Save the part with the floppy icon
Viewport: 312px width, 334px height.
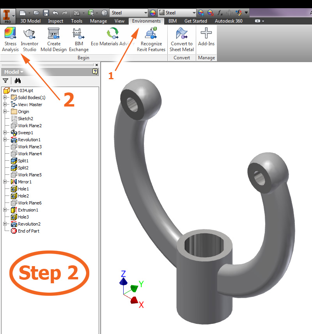(46, 13)
